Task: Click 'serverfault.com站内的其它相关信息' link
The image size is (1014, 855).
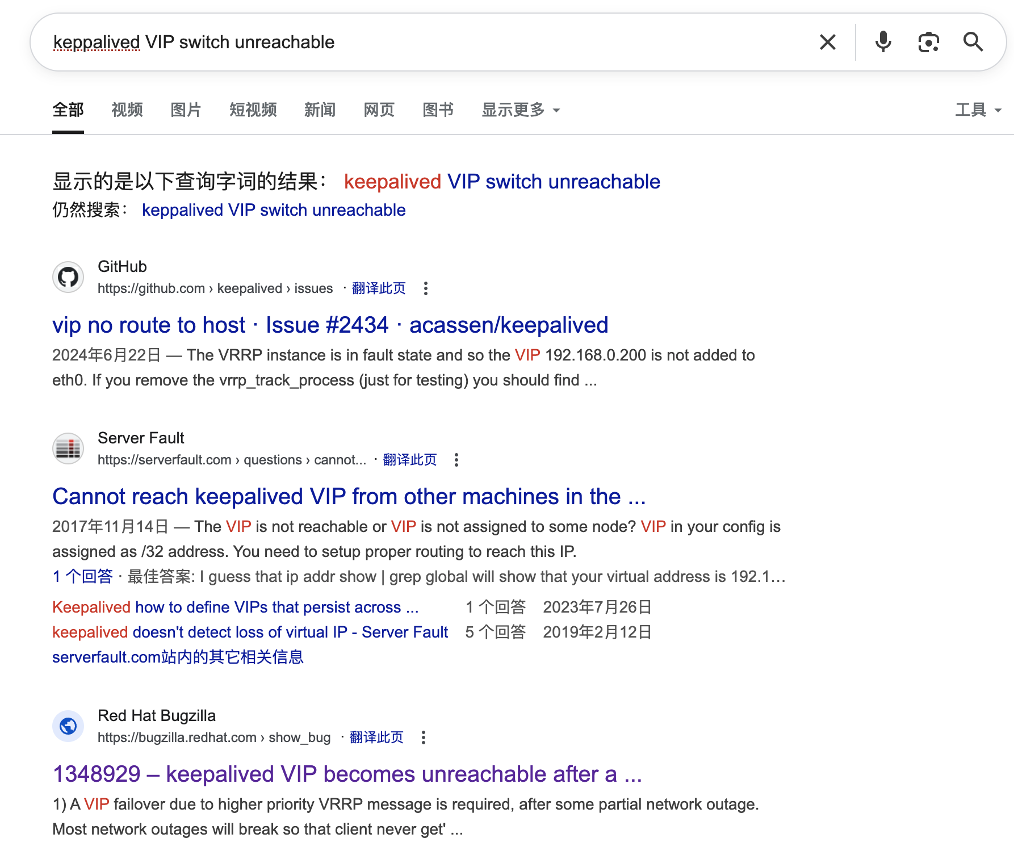Action: point(178,657)
